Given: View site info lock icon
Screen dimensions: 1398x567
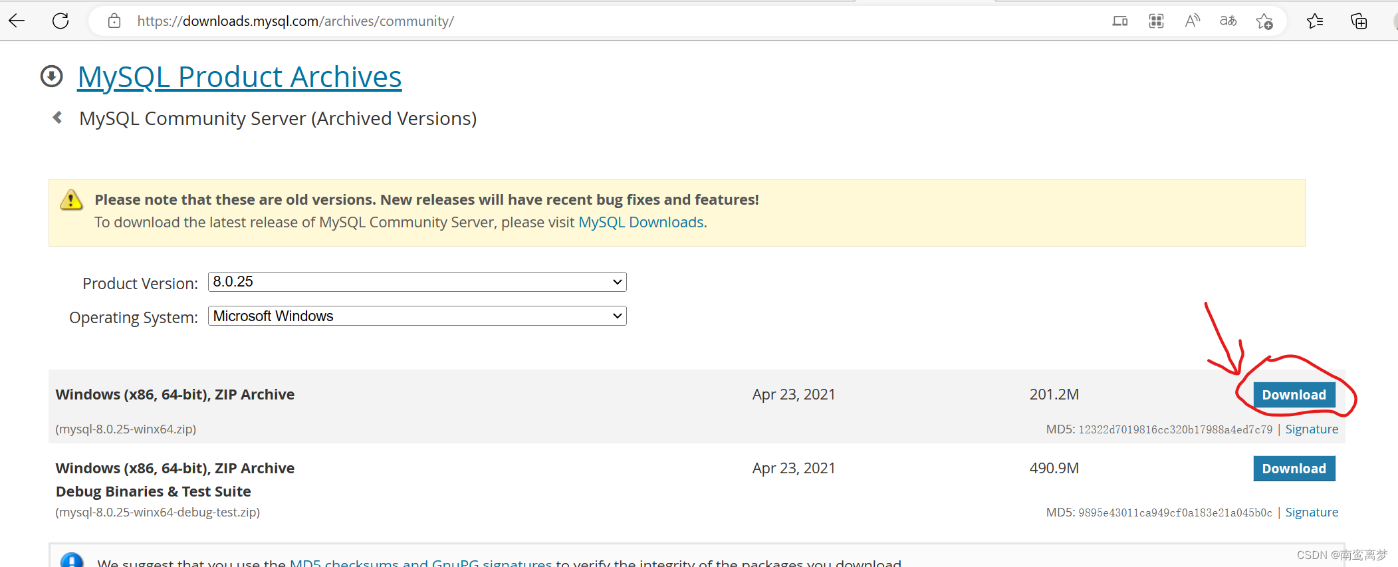Looking at the screenshot, I should click(x=114, y=21).
